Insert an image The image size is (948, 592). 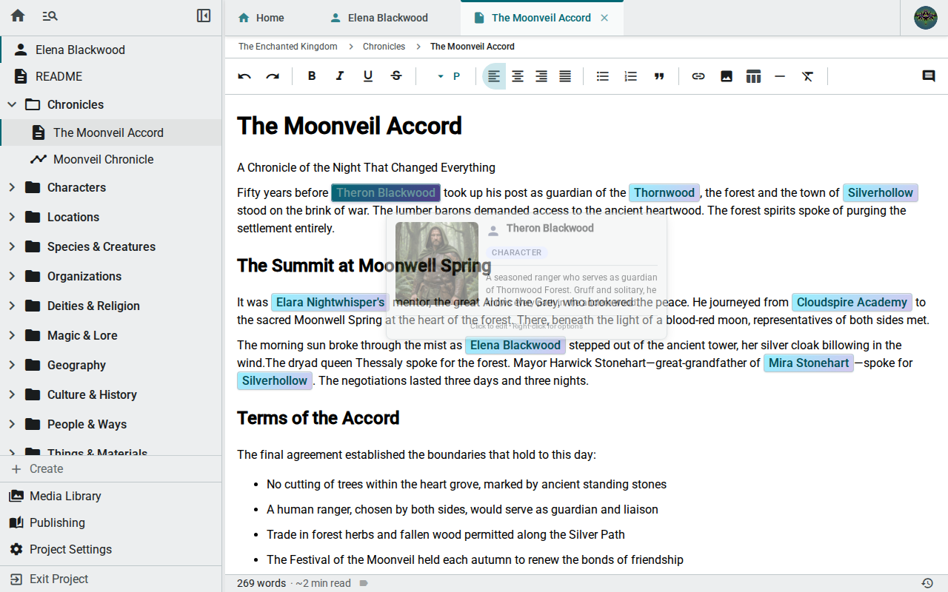[727, 76]
